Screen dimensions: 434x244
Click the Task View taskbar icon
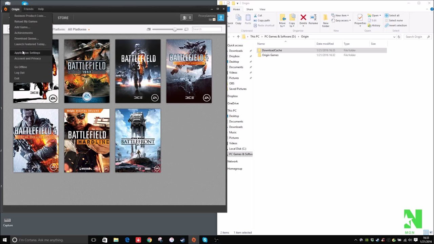(94, 240)
